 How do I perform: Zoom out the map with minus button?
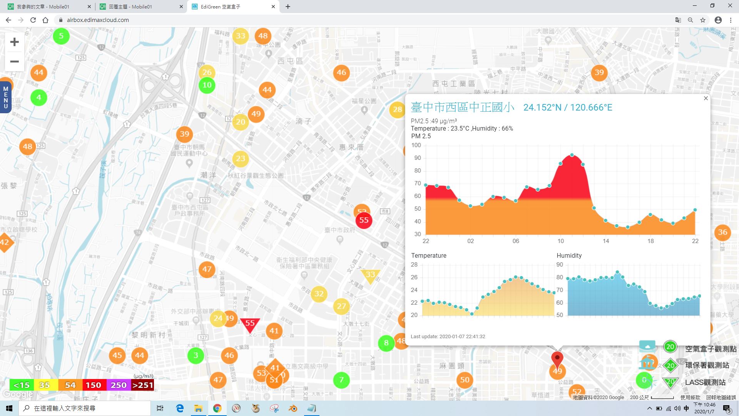click(x=14, y=62)
